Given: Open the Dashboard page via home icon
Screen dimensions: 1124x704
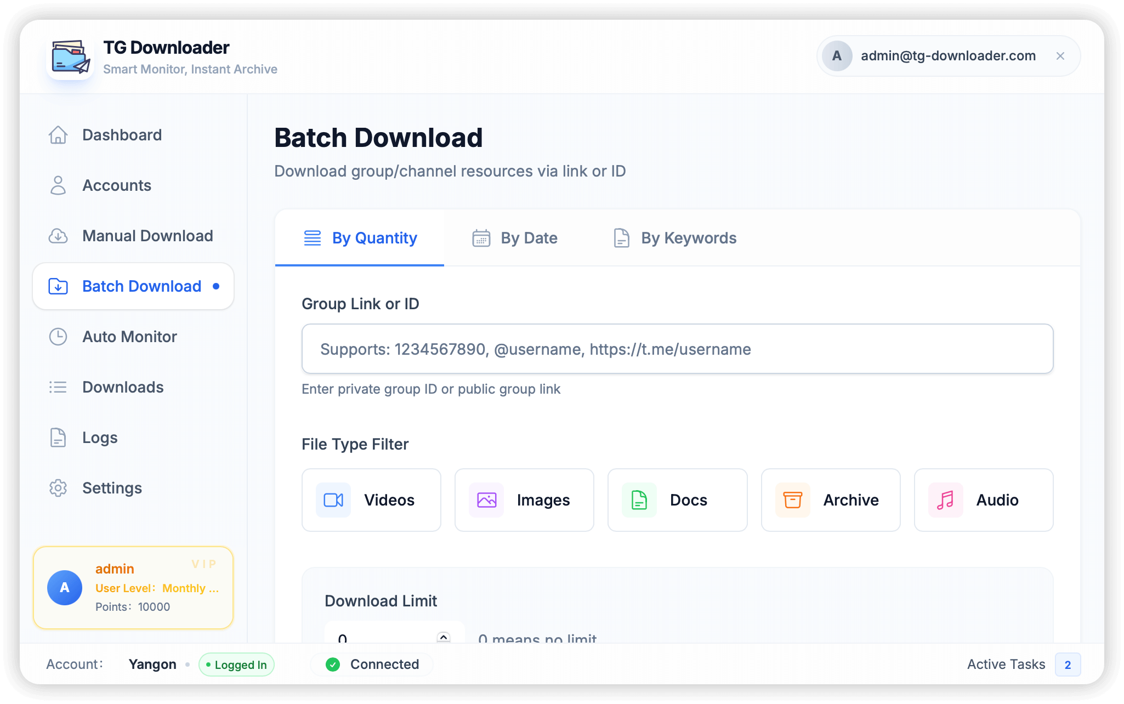Looking at the screenshot, I should tap(58, 135).
